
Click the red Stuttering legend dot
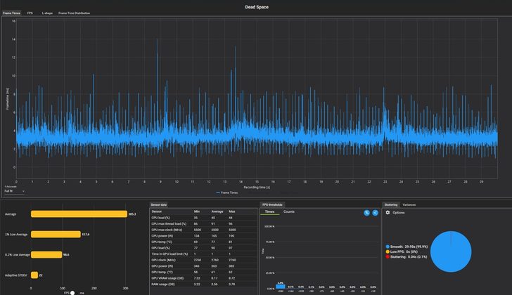pos(388,257)
